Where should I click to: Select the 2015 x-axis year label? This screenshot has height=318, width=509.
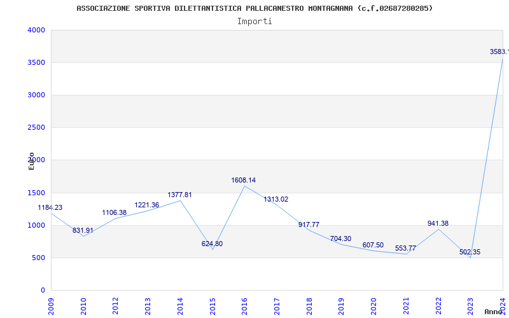click(213, 307)
